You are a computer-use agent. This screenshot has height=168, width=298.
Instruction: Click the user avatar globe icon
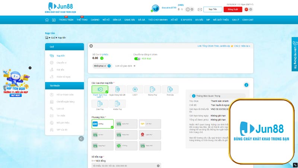point(155,8)
